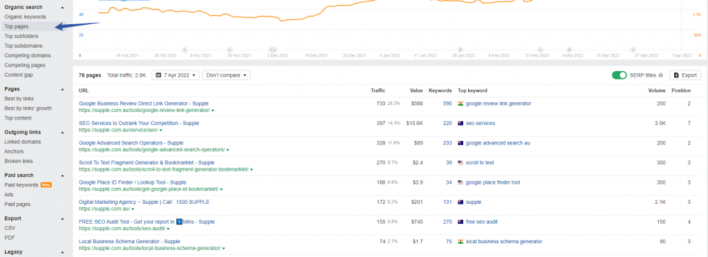
Task: Open Competing pages report
Action: tap(25, 65)
